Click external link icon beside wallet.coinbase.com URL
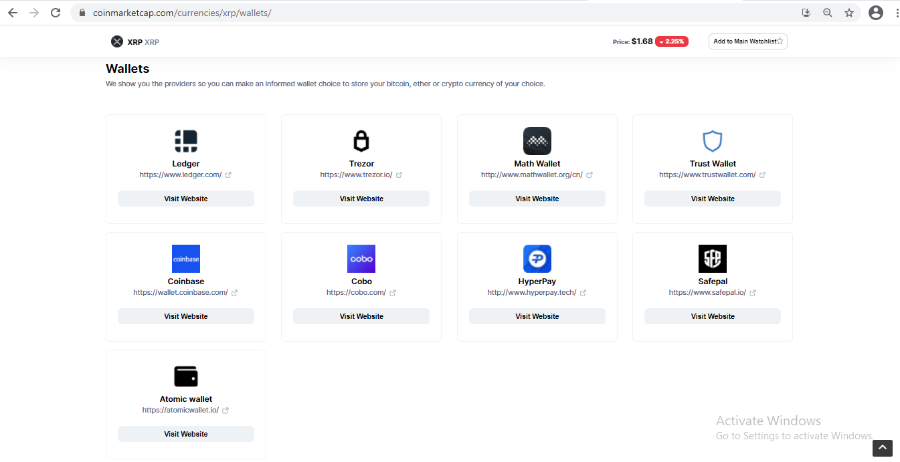Image resolution: width=900 pixels, height=462 pixels. pos(234,292)
